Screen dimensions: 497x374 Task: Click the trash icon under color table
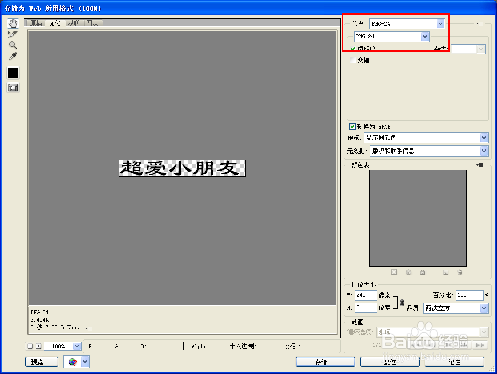460,272
